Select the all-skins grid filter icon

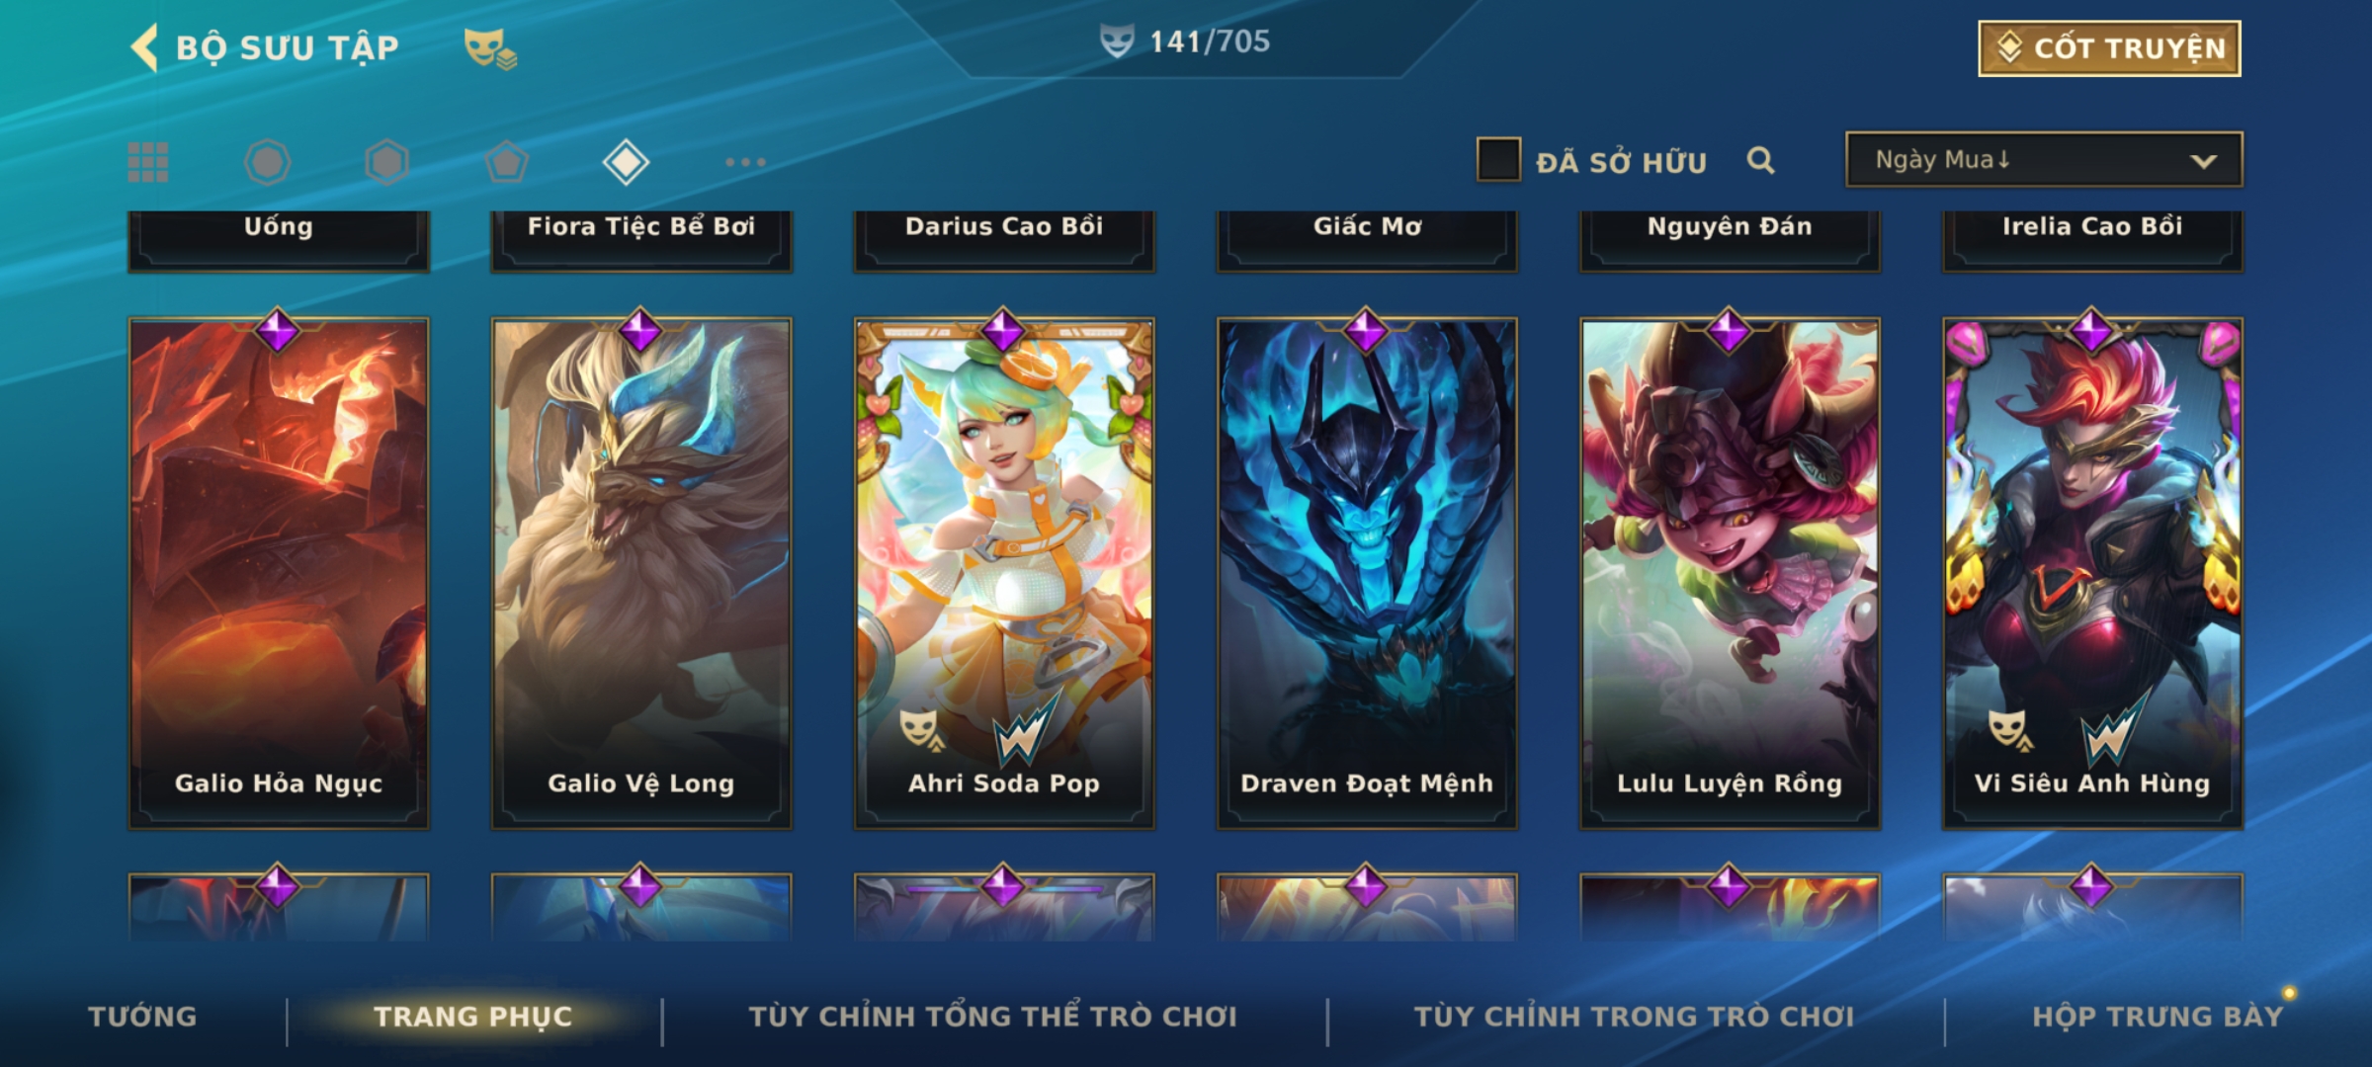tap(148, 162)
